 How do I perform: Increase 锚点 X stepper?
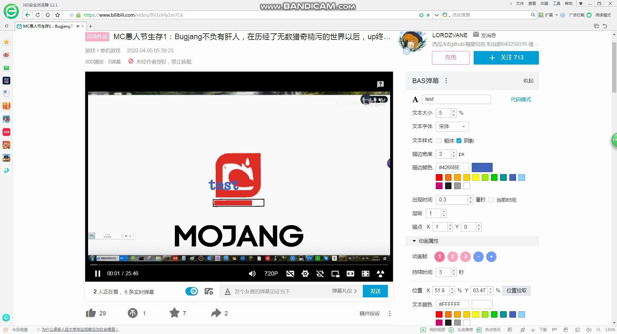coord(450,225)
